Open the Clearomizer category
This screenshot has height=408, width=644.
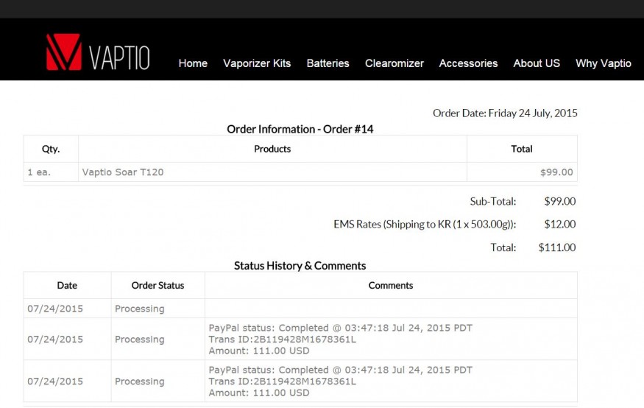(x=394, y=63)
